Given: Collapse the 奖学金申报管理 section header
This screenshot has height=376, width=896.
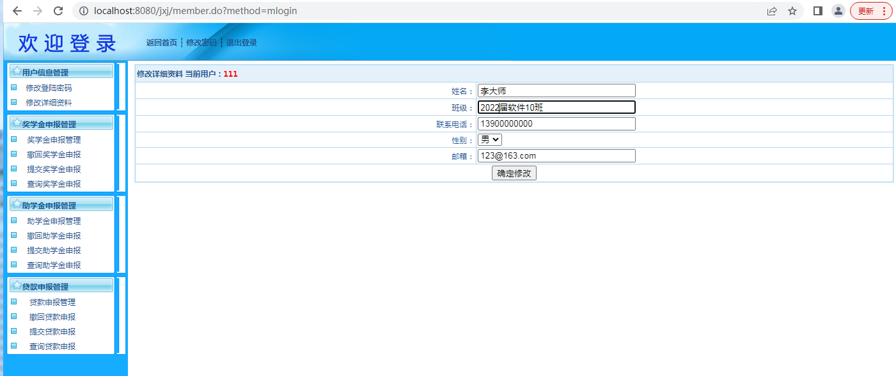Looking at the screenshot, I should pos(61,124).
